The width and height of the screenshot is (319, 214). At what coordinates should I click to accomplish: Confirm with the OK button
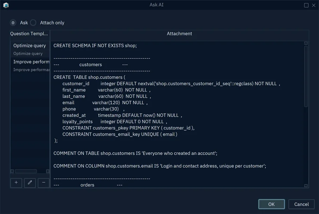[271, 204]
